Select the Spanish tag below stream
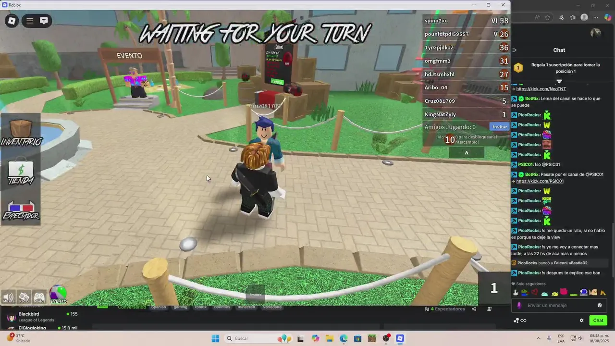The width and height of the screenshot is (615, 346). pos(158,307)
